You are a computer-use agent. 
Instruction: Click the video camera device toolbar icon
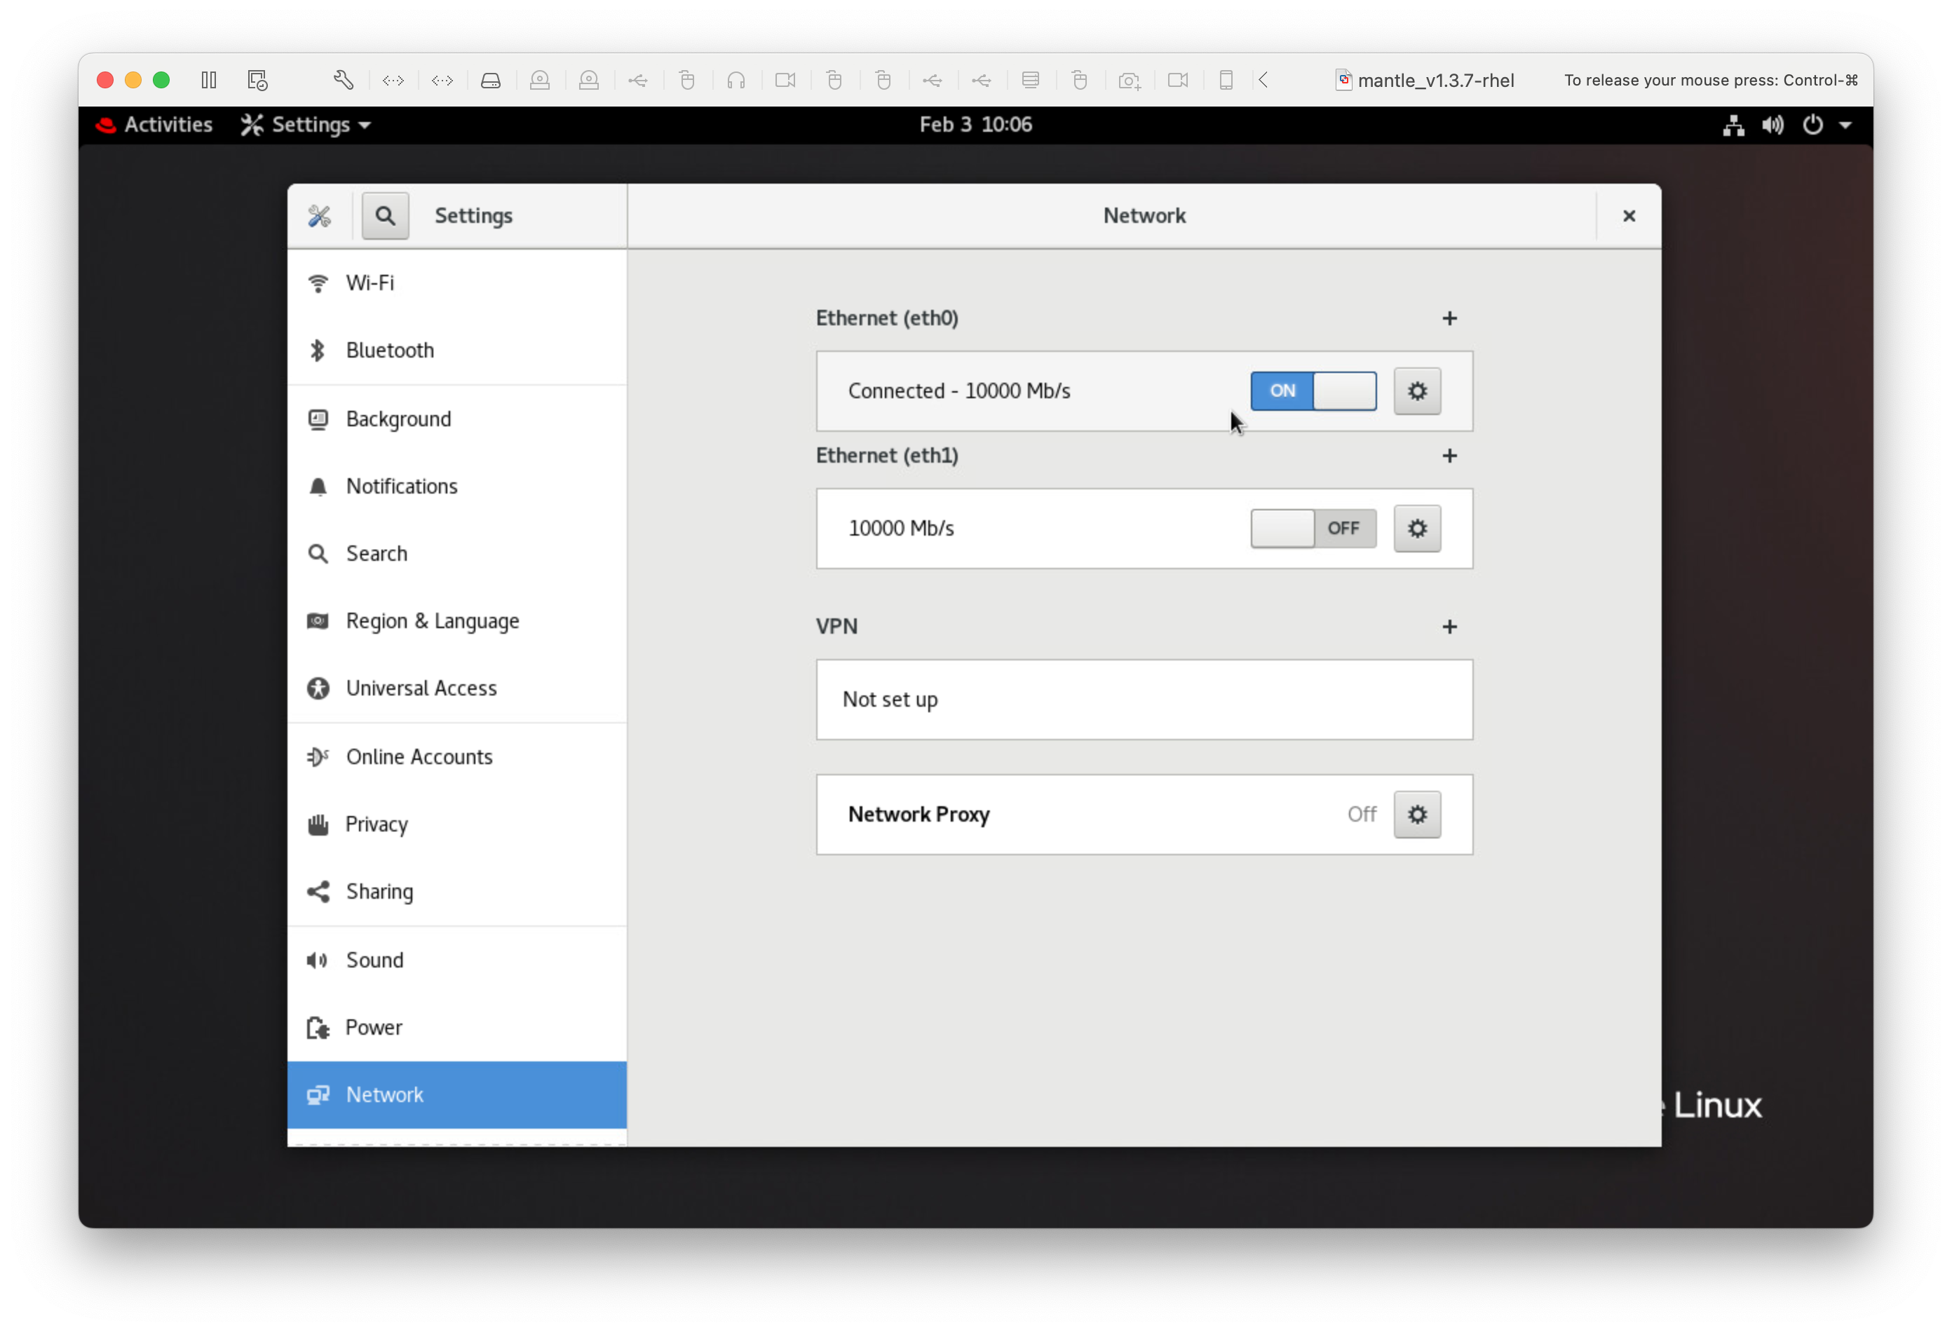[x=786, y=80]
